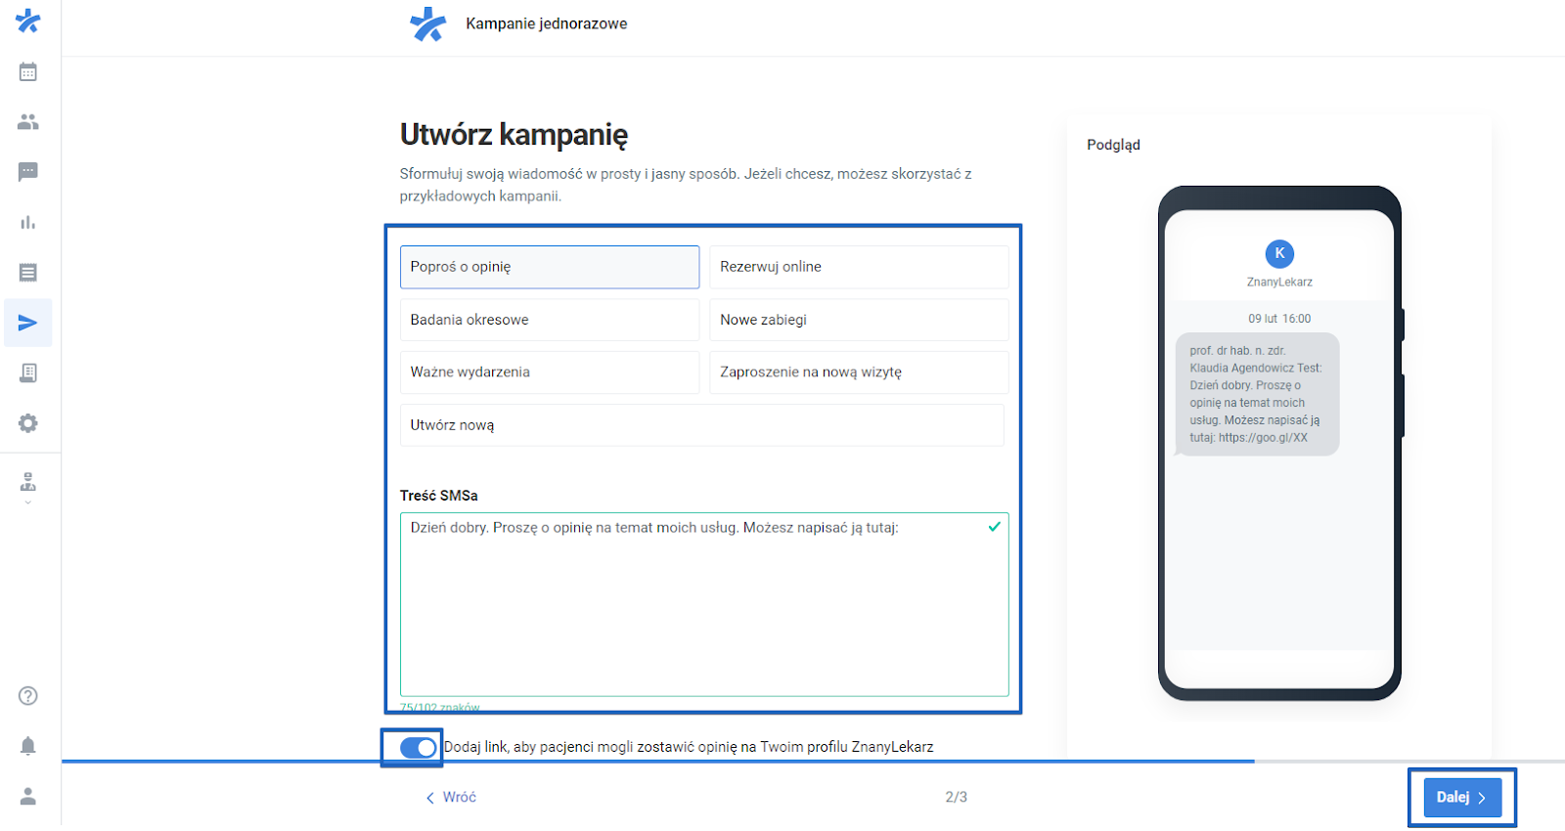Click the 2/3 step indicator
1565x831 pixels.
[x=957, y=798]
